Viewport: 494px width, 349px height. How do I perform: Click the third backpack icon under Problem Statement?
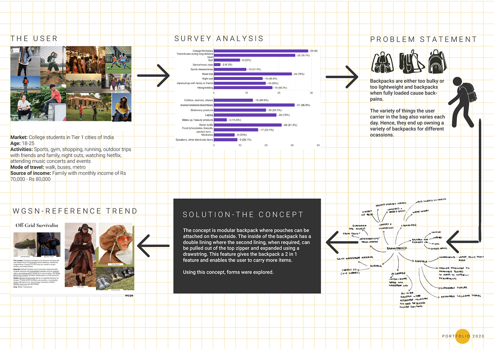click(438, 61)
